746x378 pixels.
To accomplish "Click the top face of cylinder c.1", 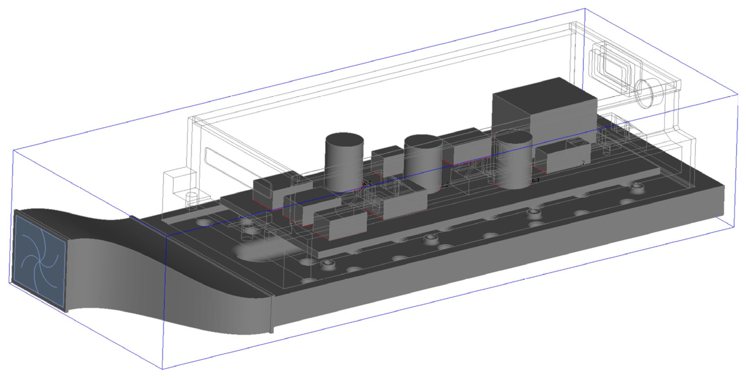I will point(345,140).
